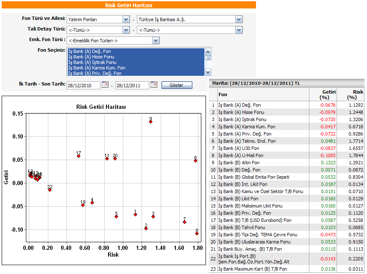Viewport: 367px width, 274px height.
Task: Select İş Bank (A) İştirak Fonu in list
Action: coord(136,62)
